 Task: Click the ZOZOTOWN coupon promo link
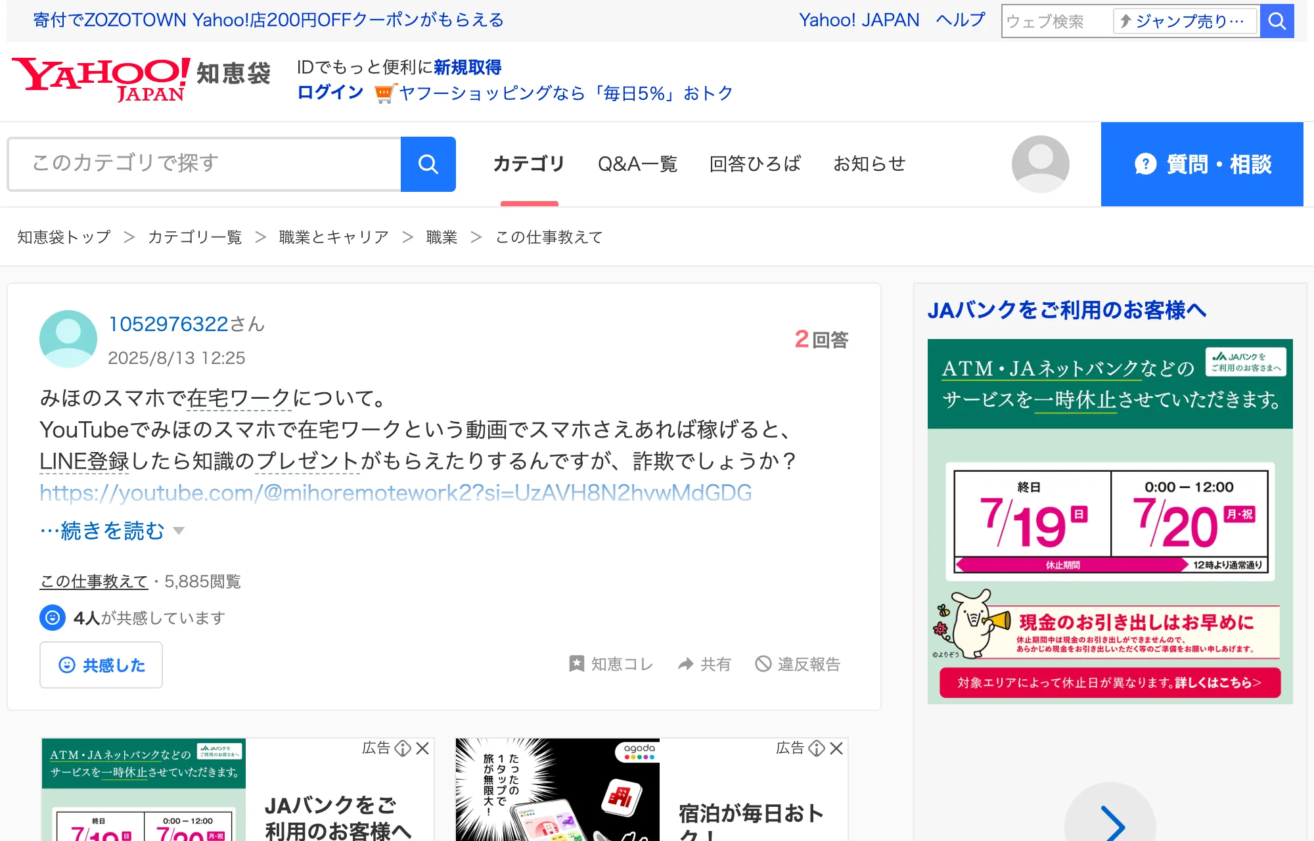pos(268,20)
